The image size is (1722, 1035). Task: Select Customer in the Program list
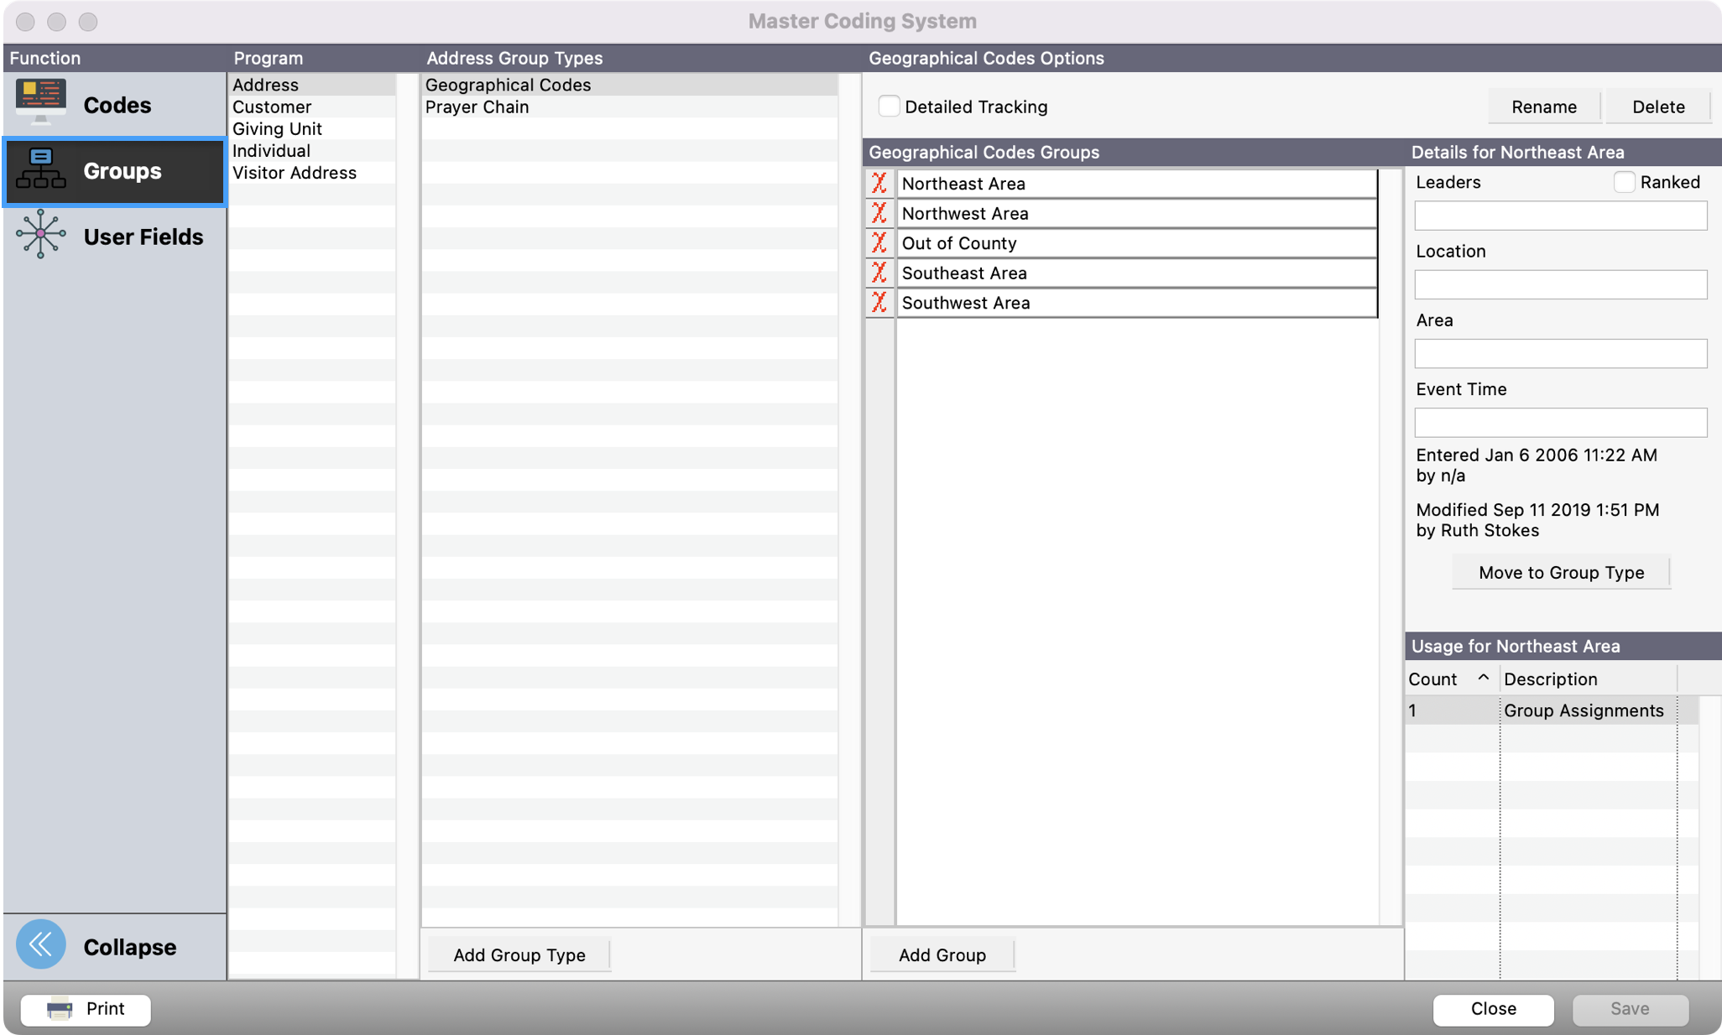pyautogui.click(x=271, y=107)
